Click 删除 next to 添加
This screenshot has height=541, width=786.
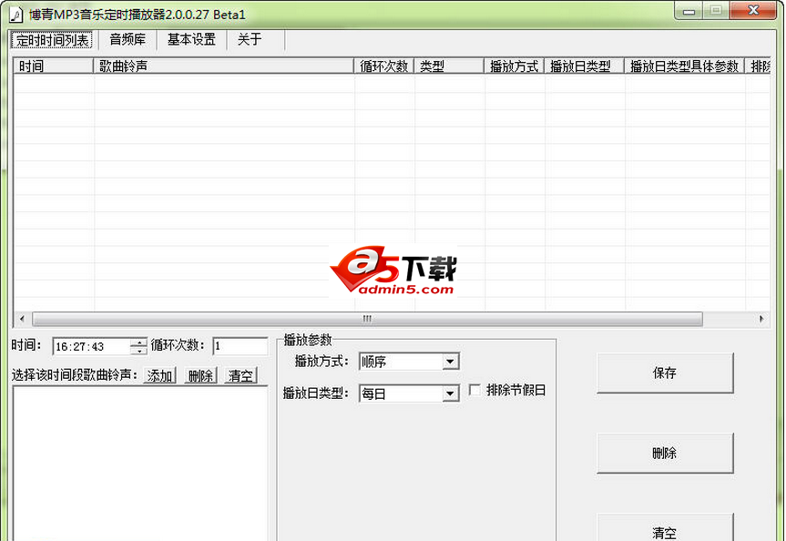coord(200,375)
